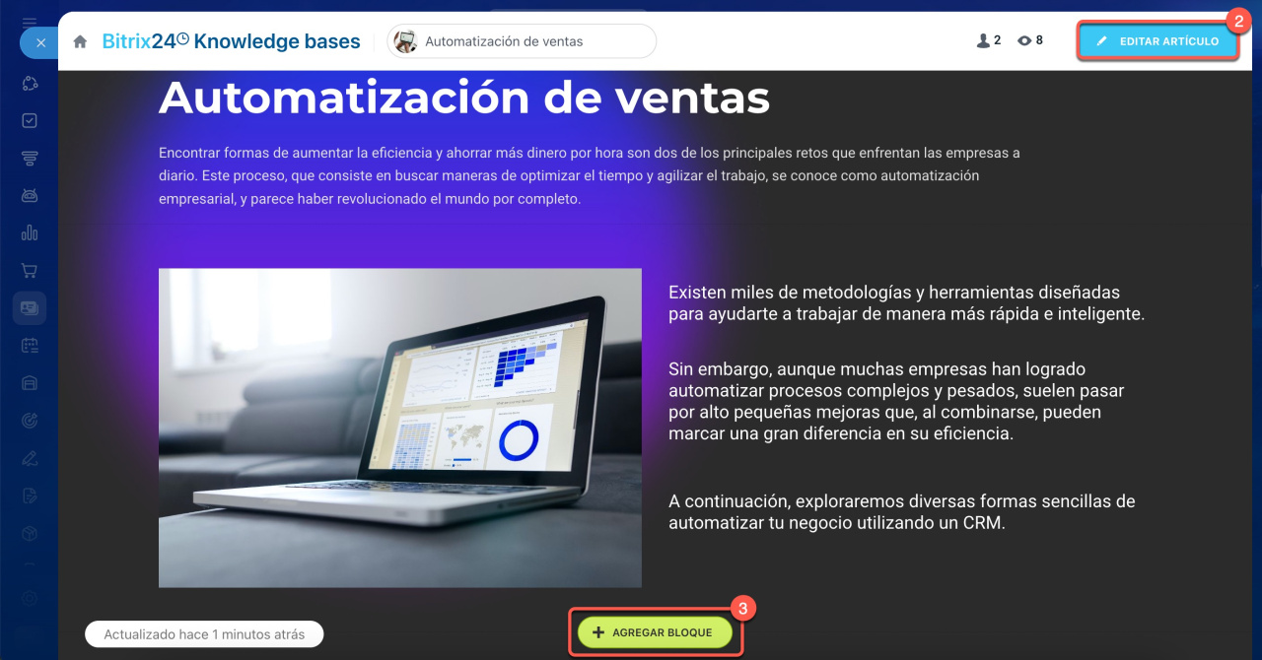Click the home icon in the header

[x=81, y=42]
